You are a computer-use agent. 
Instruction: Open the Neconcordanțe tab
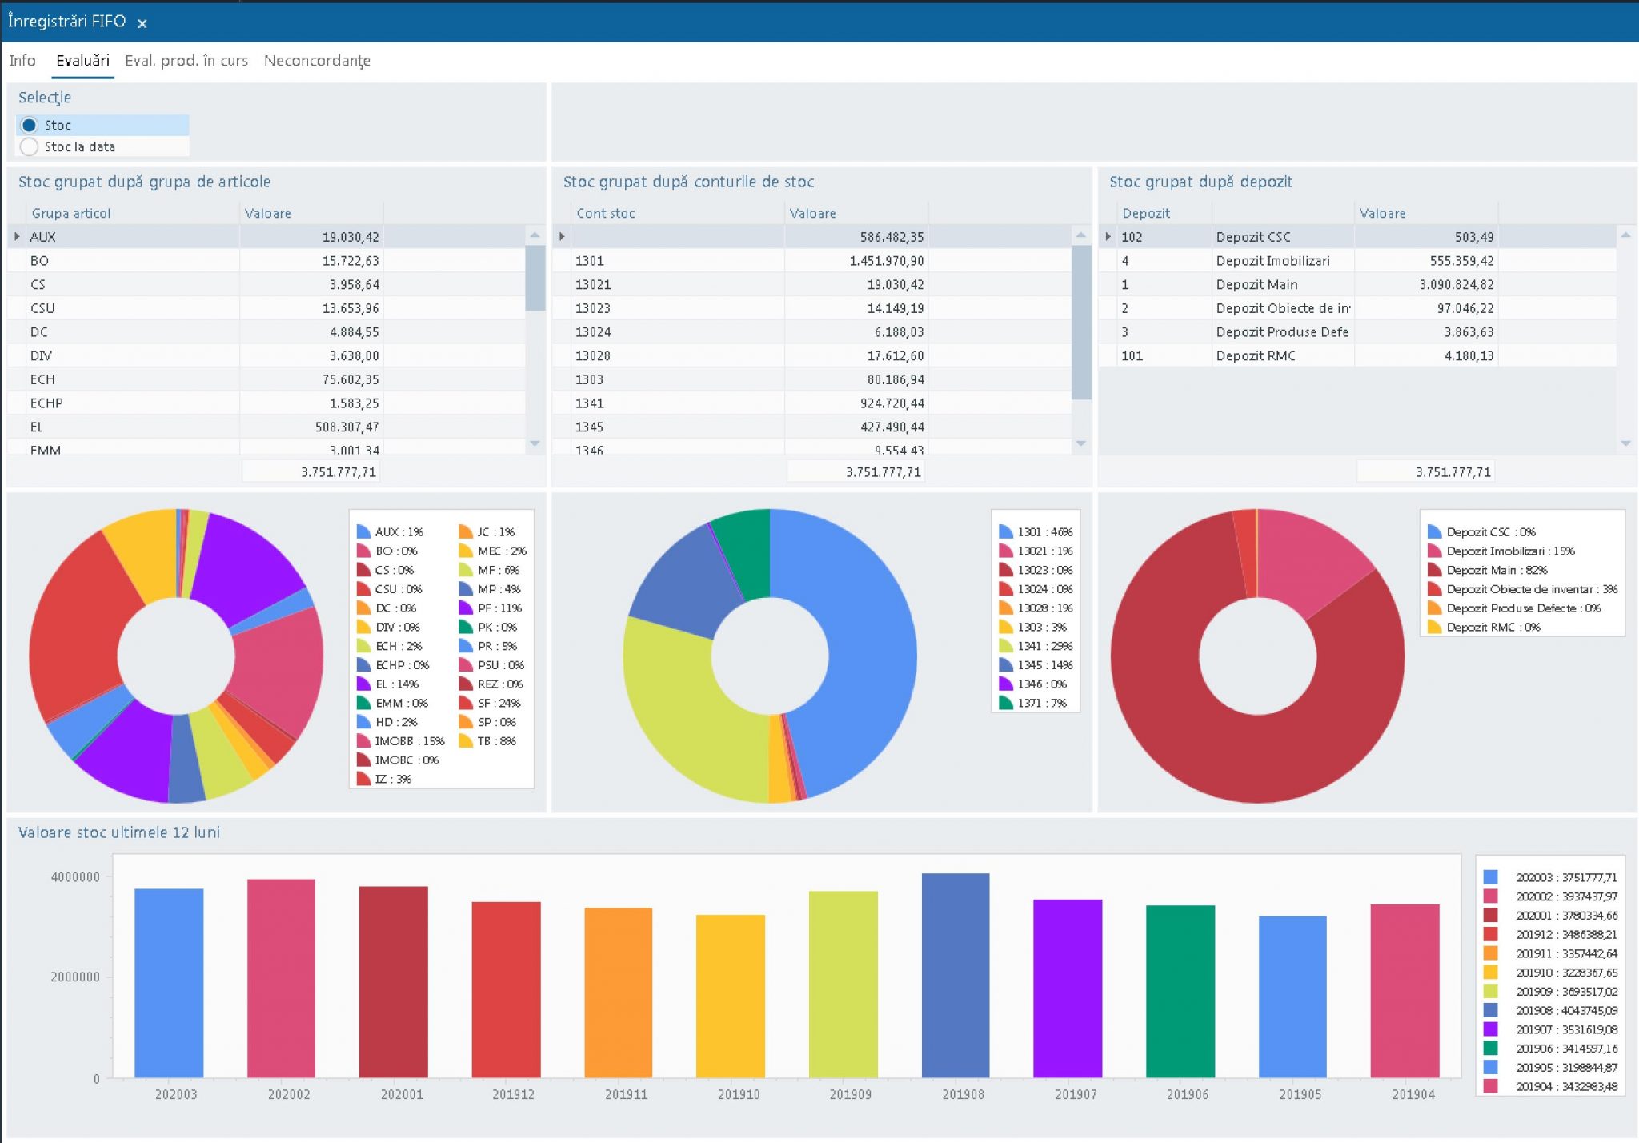[x=317, y=61]
